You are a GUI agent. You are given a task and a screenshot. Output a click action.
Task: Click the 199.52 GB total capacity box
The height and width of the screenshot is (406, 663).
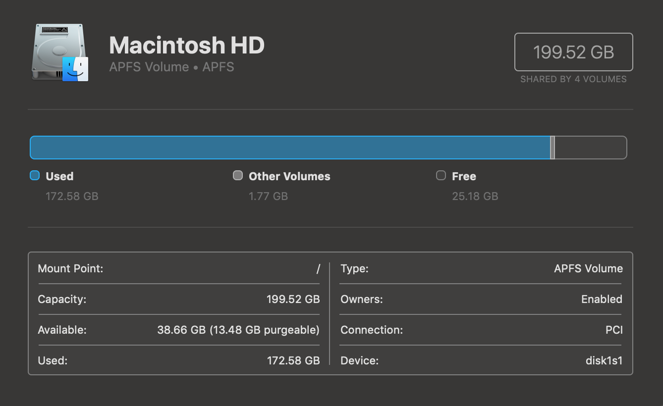(x=573, y=52)
